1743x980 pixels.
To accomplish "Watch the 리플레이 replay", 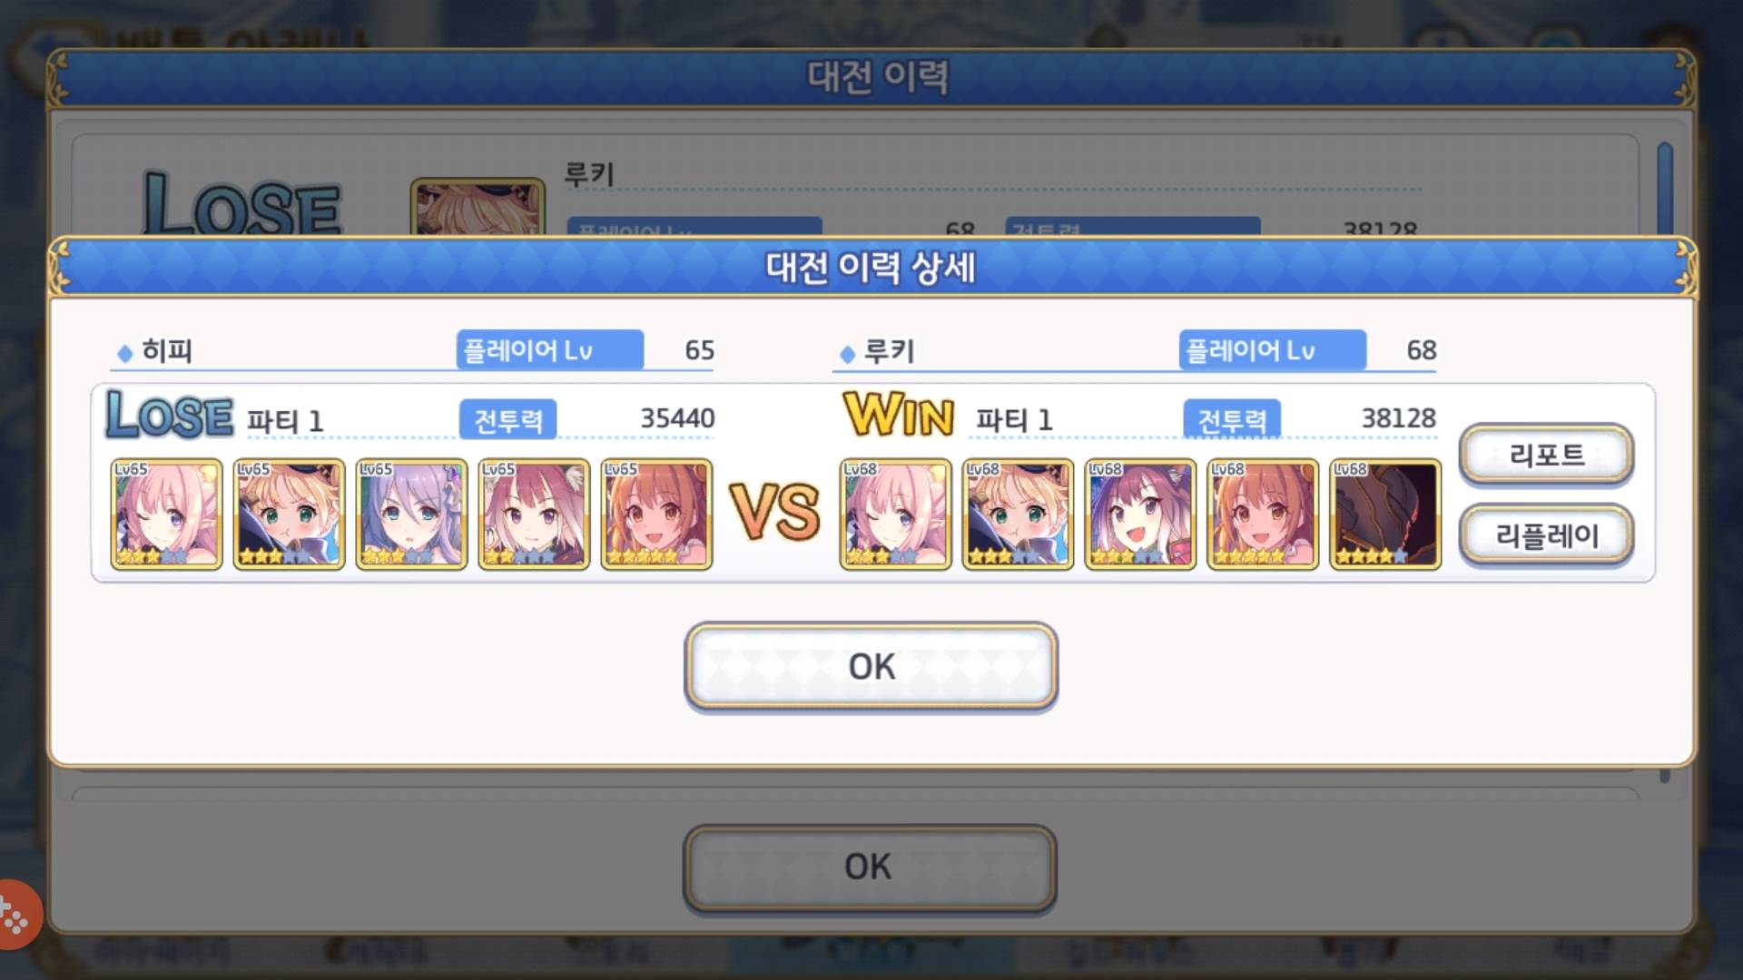I will [1546, 535].
